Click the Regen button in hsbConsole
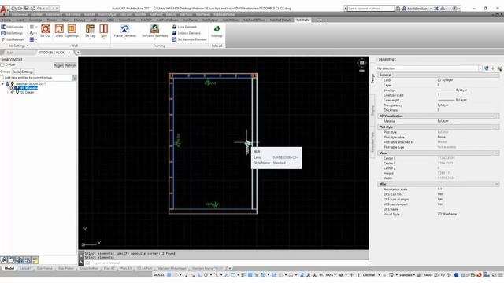504x283 pixels. [58, 65]
